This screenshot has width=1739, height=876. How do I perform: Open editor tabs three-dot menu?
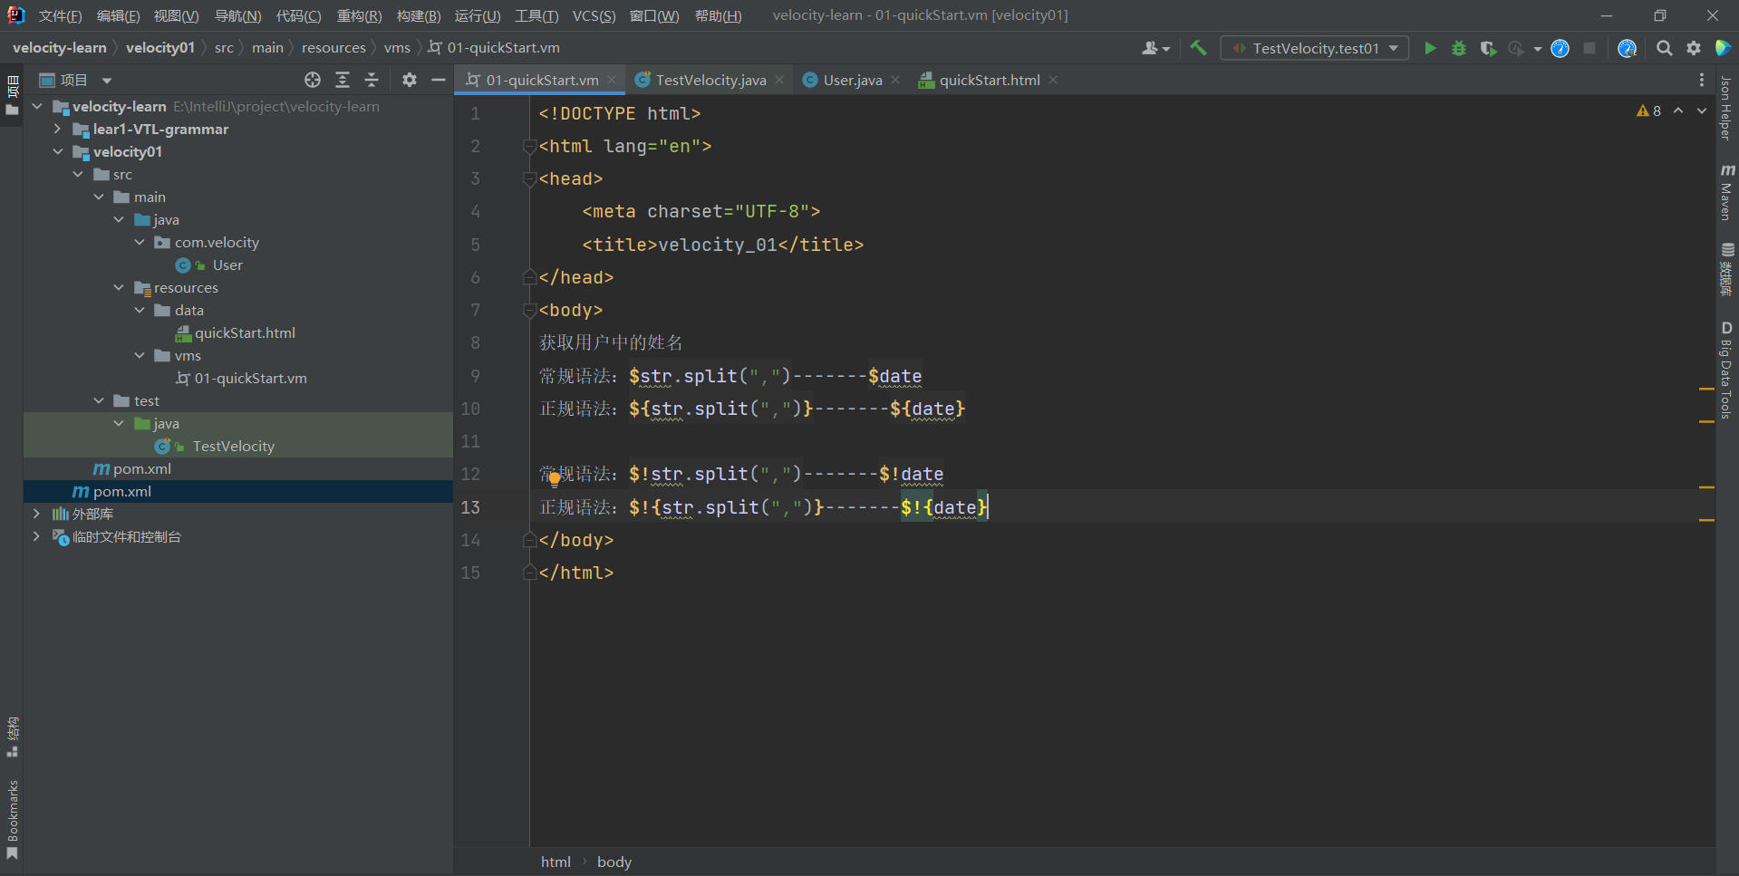[x=1702, y=80]
